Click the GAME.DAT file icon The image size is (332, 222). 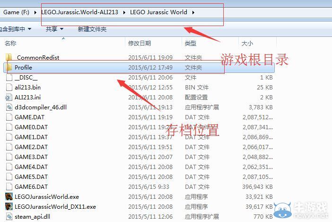tap(9, 117)
